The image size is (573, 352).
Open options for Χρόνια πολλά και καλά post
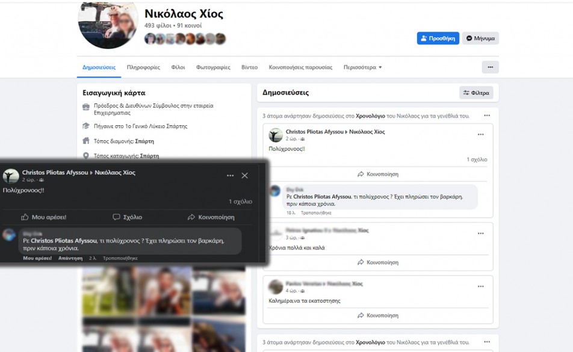point(480,233)
